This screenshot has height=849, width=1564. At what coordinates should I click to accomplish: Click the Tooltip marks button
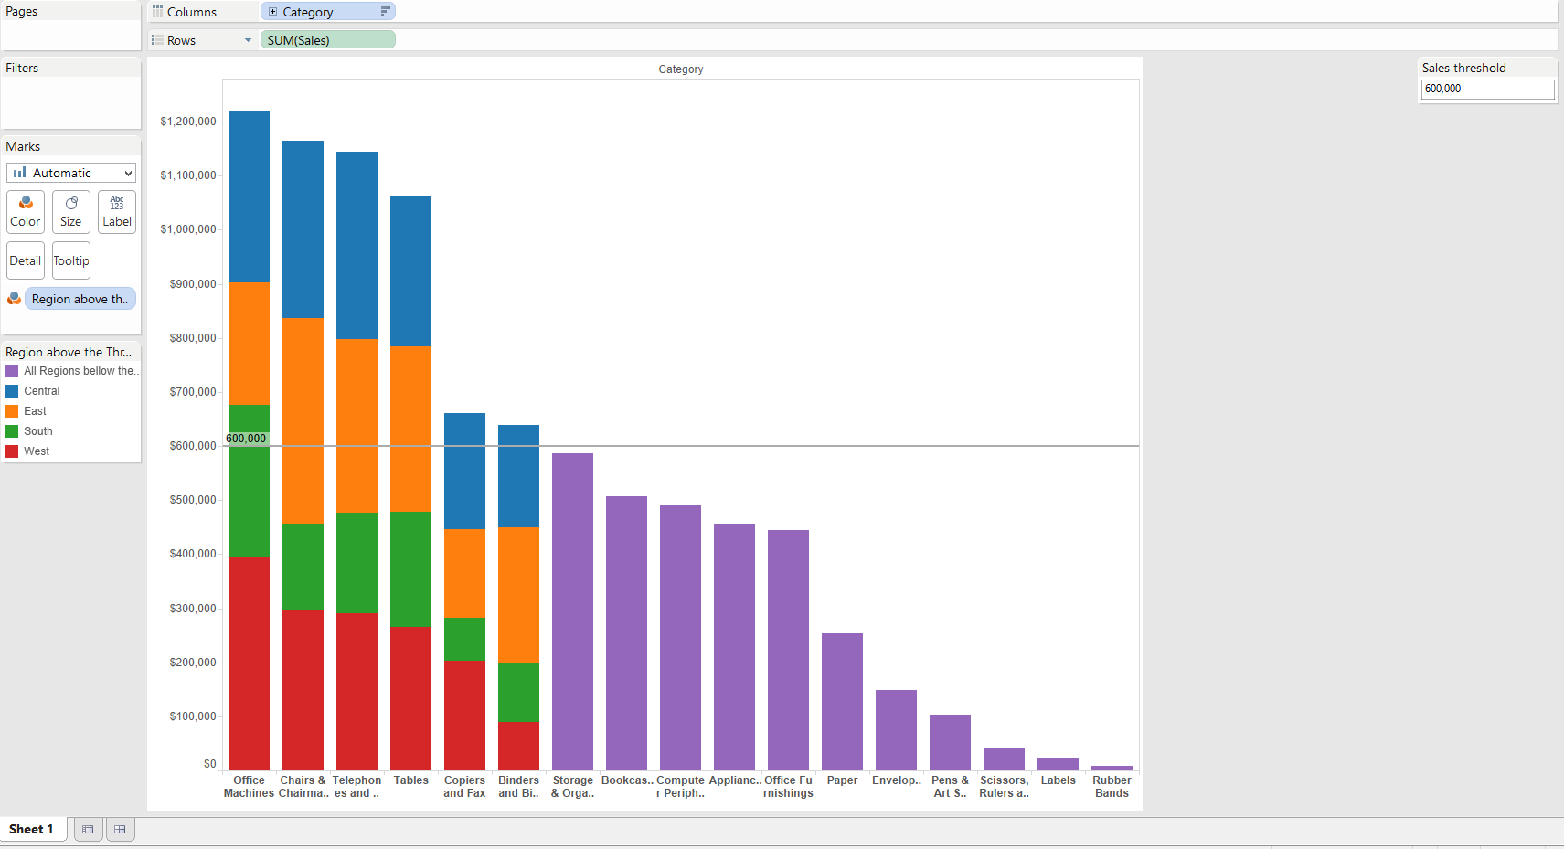(71, 260)
